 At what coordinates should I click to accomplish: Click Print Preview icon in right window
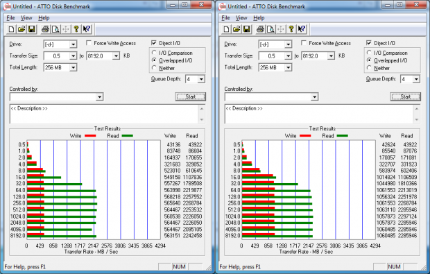270,29
